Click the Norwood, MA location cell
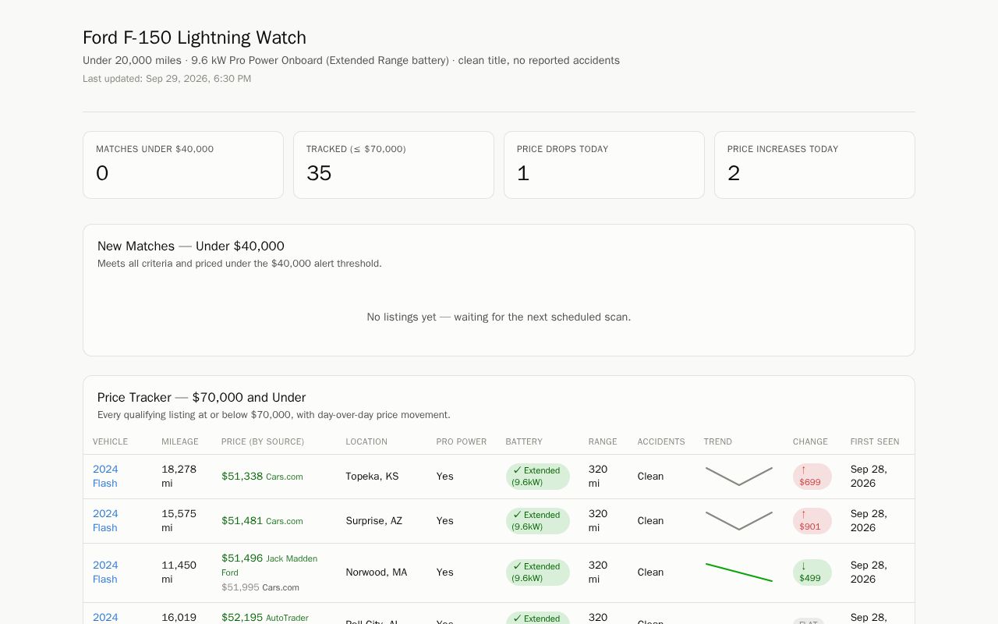Viewport: 998px width, 624px height. point(377,572)
